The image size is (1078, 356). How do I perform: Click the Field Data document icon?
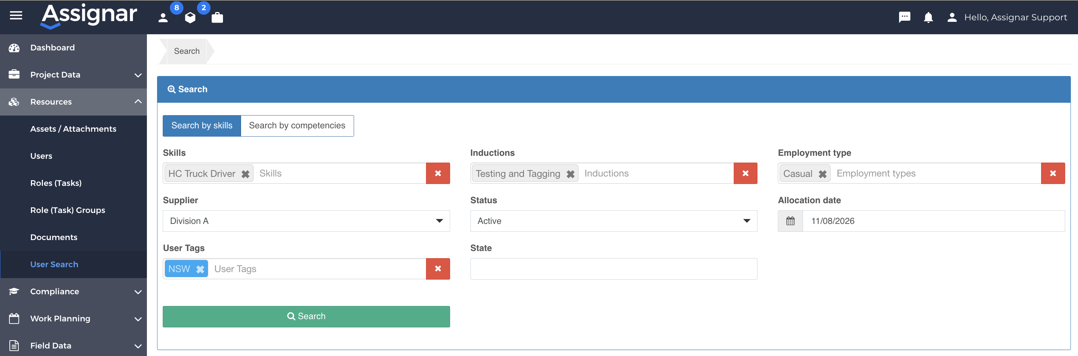point(14,345)
